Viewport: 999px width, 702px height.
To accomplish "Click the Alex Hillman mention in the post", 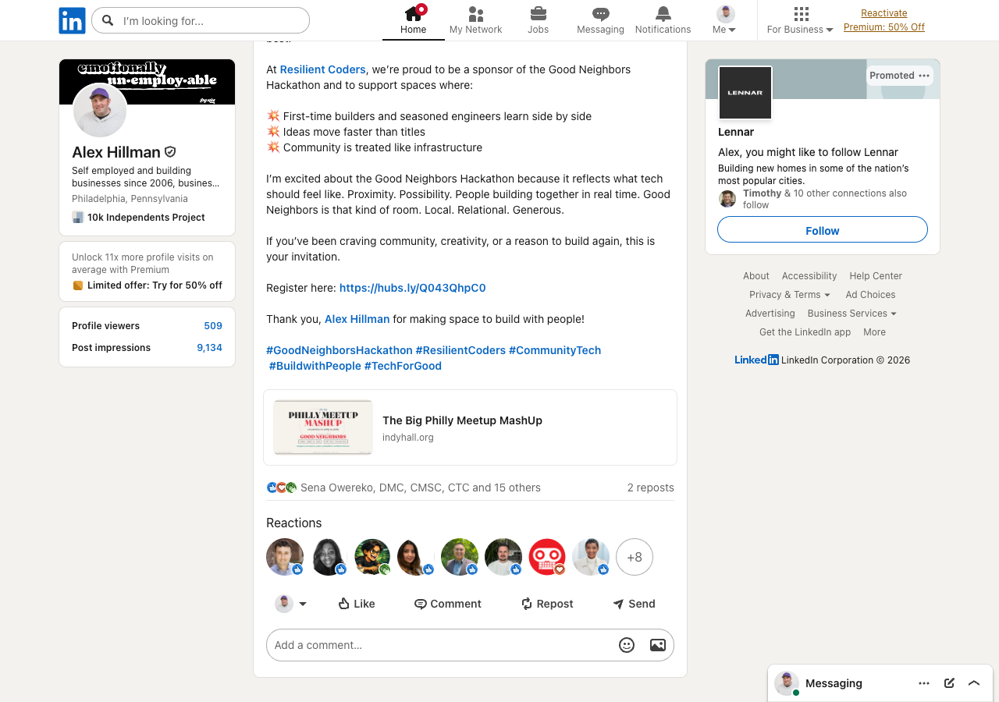I will coord(357,319).
